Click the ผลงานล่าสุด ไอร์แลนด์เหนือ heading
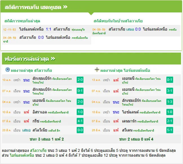This screenshot has height=164, width=183. [x=125, y=70]
